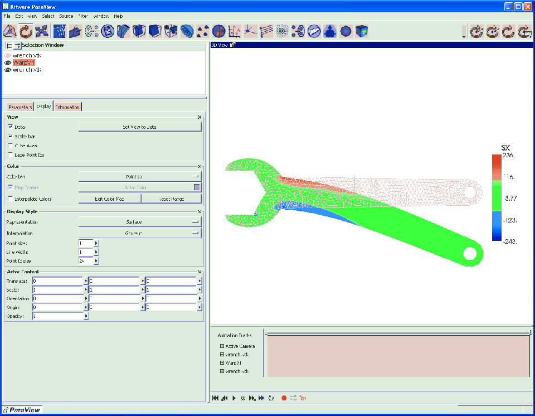Viewport: 535px width, 416px height.
Task: Switch to the Information tab
Action: (x=67, y=107)
